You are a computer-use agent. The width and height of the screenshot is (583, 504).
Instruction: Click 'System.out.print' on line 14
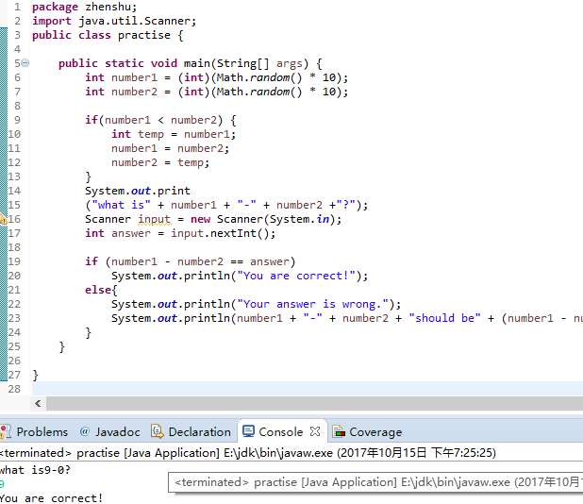coord(138,191)
